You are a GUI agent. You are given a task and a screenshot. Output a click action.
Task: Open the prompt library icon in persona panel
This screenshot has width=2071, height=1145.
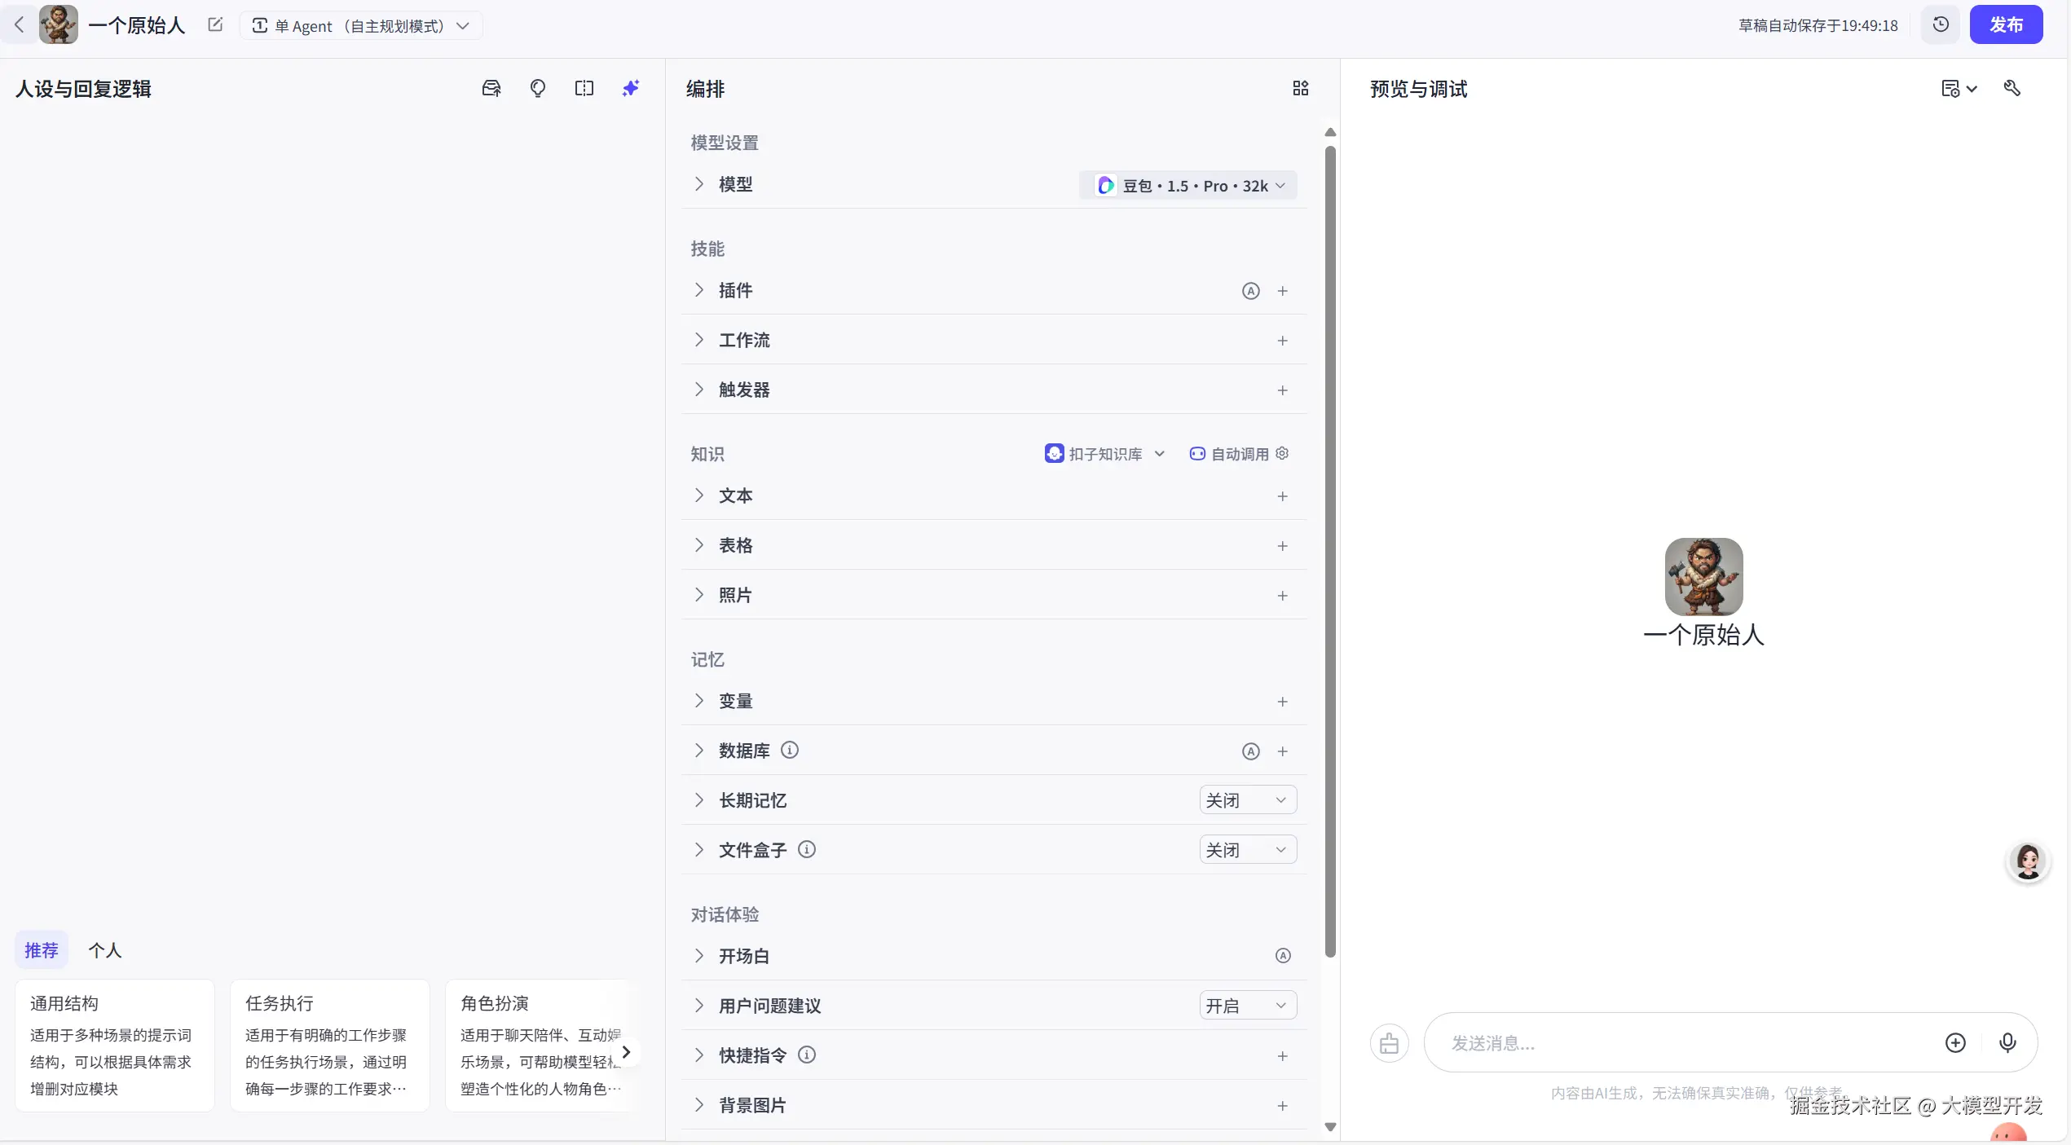[491, 88]
